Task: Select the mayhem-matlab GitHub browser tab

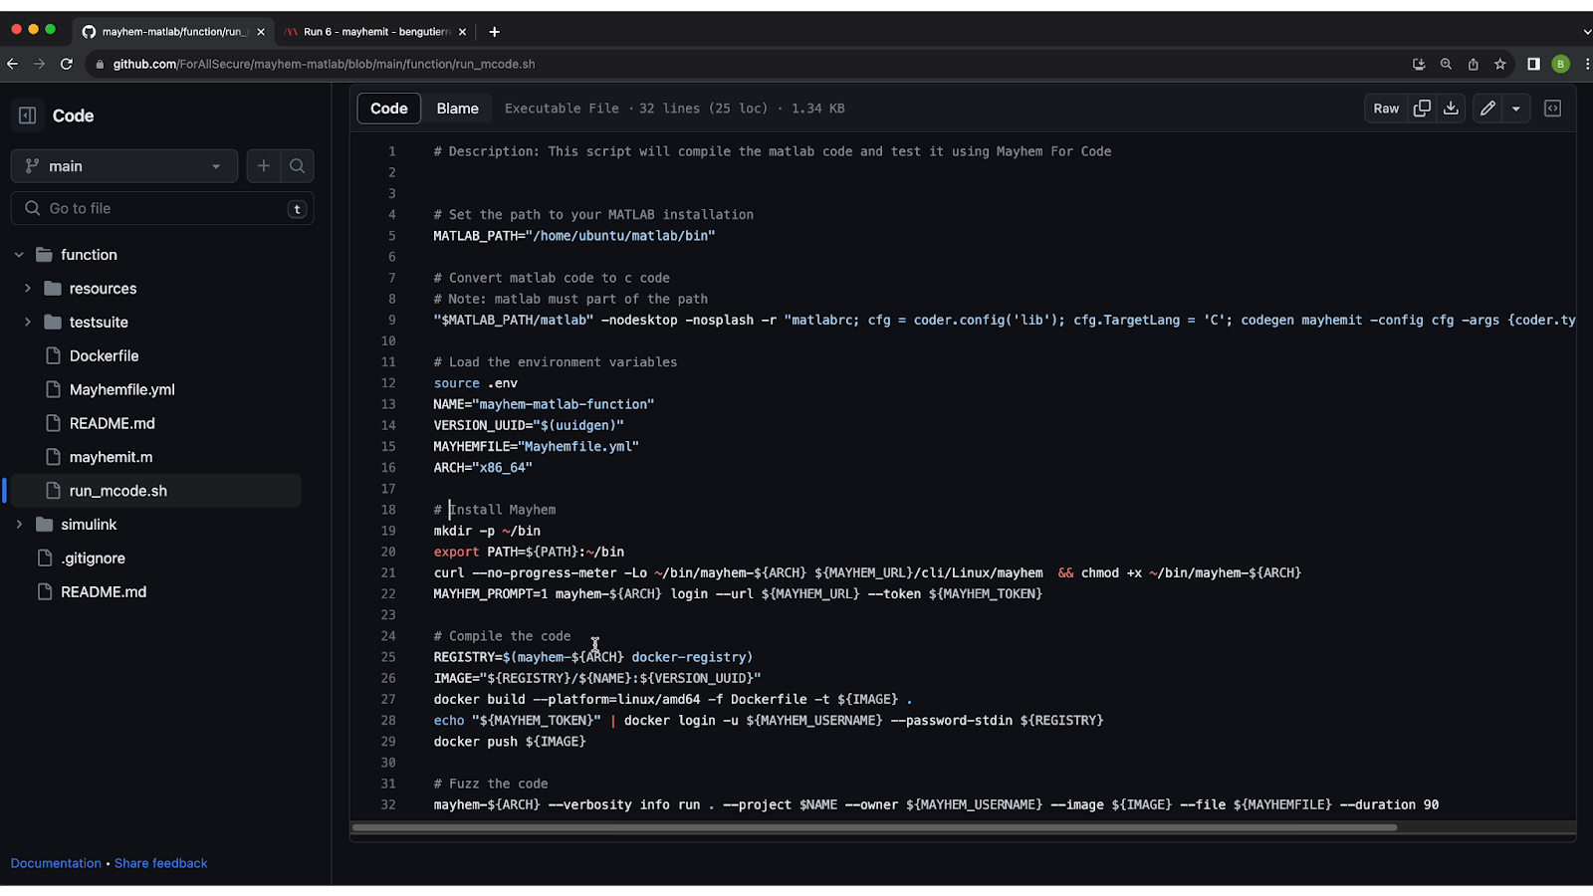Action: point(171,32)
